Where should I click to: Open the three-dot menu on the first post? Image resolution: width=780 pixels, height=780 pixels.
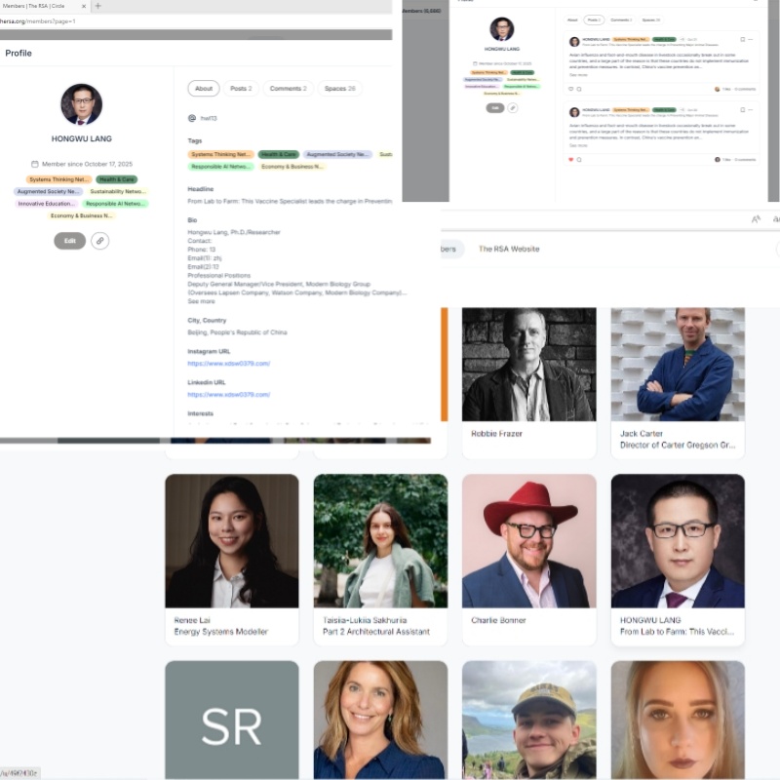(x=751, y=40)
